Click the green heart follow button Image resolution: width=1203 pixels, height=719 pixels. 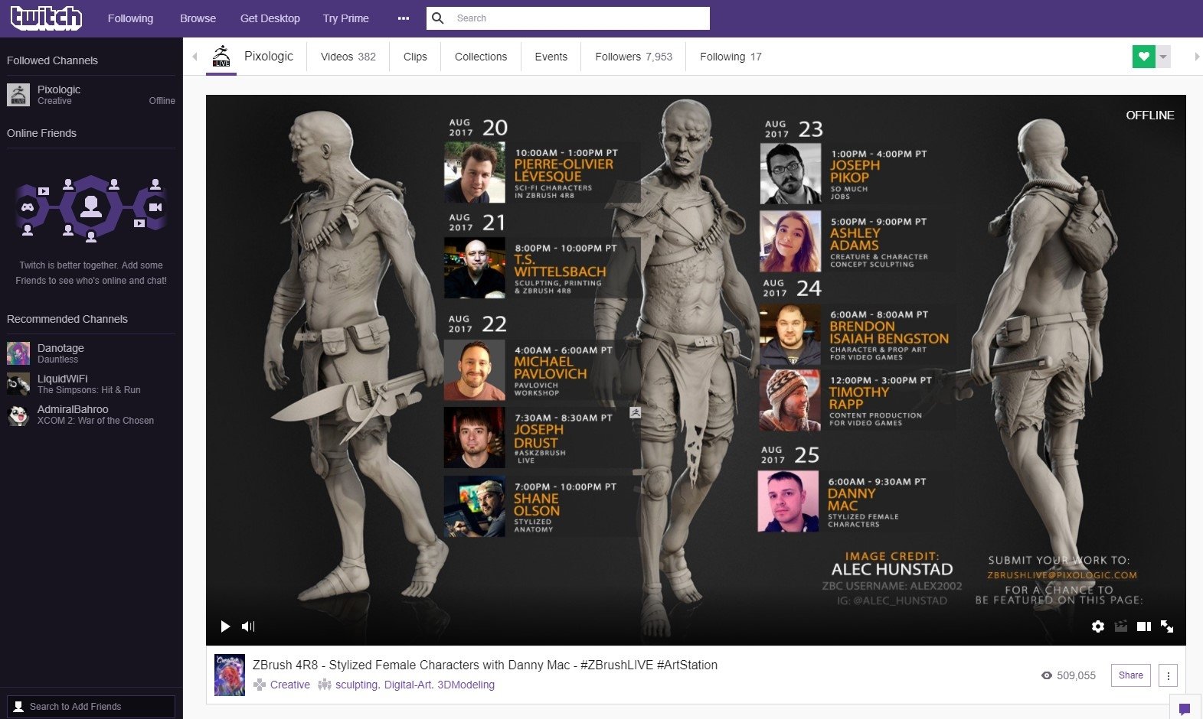(1144, 57)
